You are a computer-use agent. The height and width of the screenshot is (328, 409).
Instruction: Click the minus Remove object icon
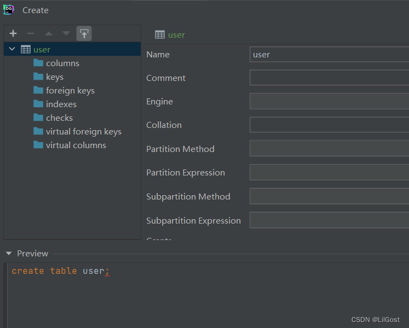coord(31,33)
